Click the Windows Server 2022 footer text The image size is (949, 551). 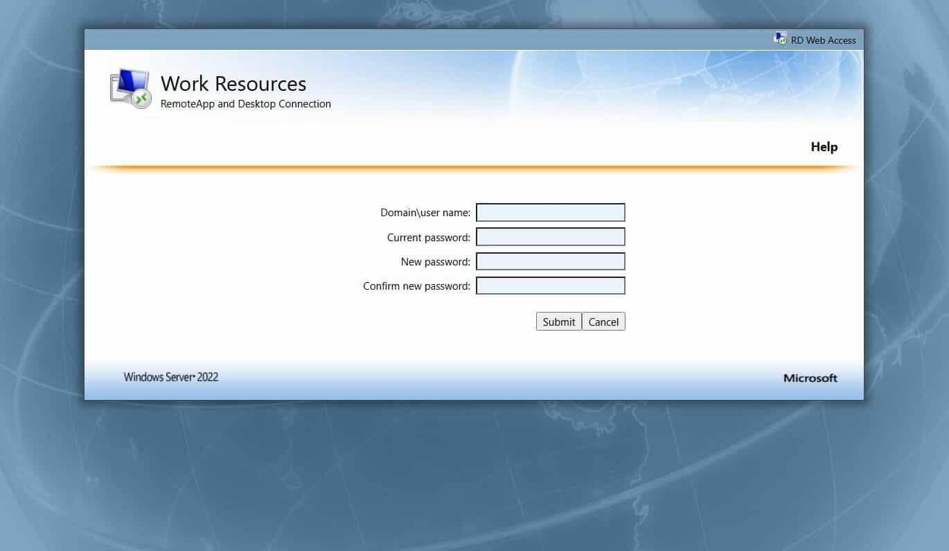(170, 377)
